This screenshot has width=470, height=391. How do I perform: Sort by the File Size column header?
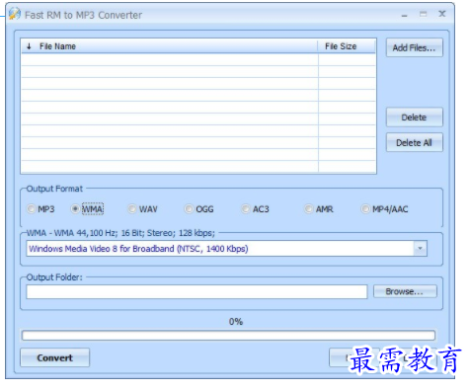click(x=347, y=46)
